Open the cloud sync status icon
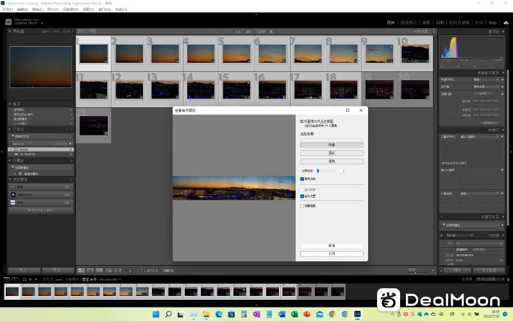Image resolution: width=513 pixels, height=321 pixels. pos(506,22)
